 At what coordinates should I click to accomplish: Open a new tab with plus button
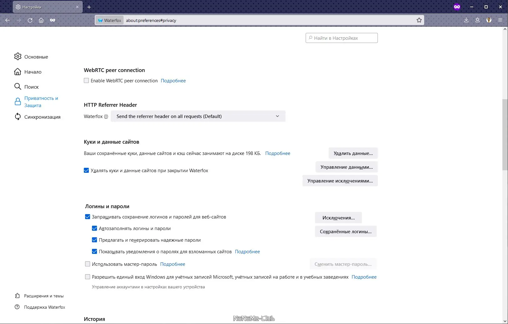89,7
